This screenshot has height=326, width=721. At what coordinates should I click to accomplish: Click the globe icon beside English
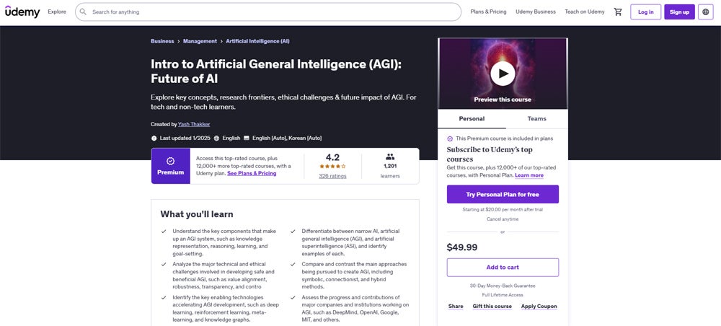tap(216, 138)
